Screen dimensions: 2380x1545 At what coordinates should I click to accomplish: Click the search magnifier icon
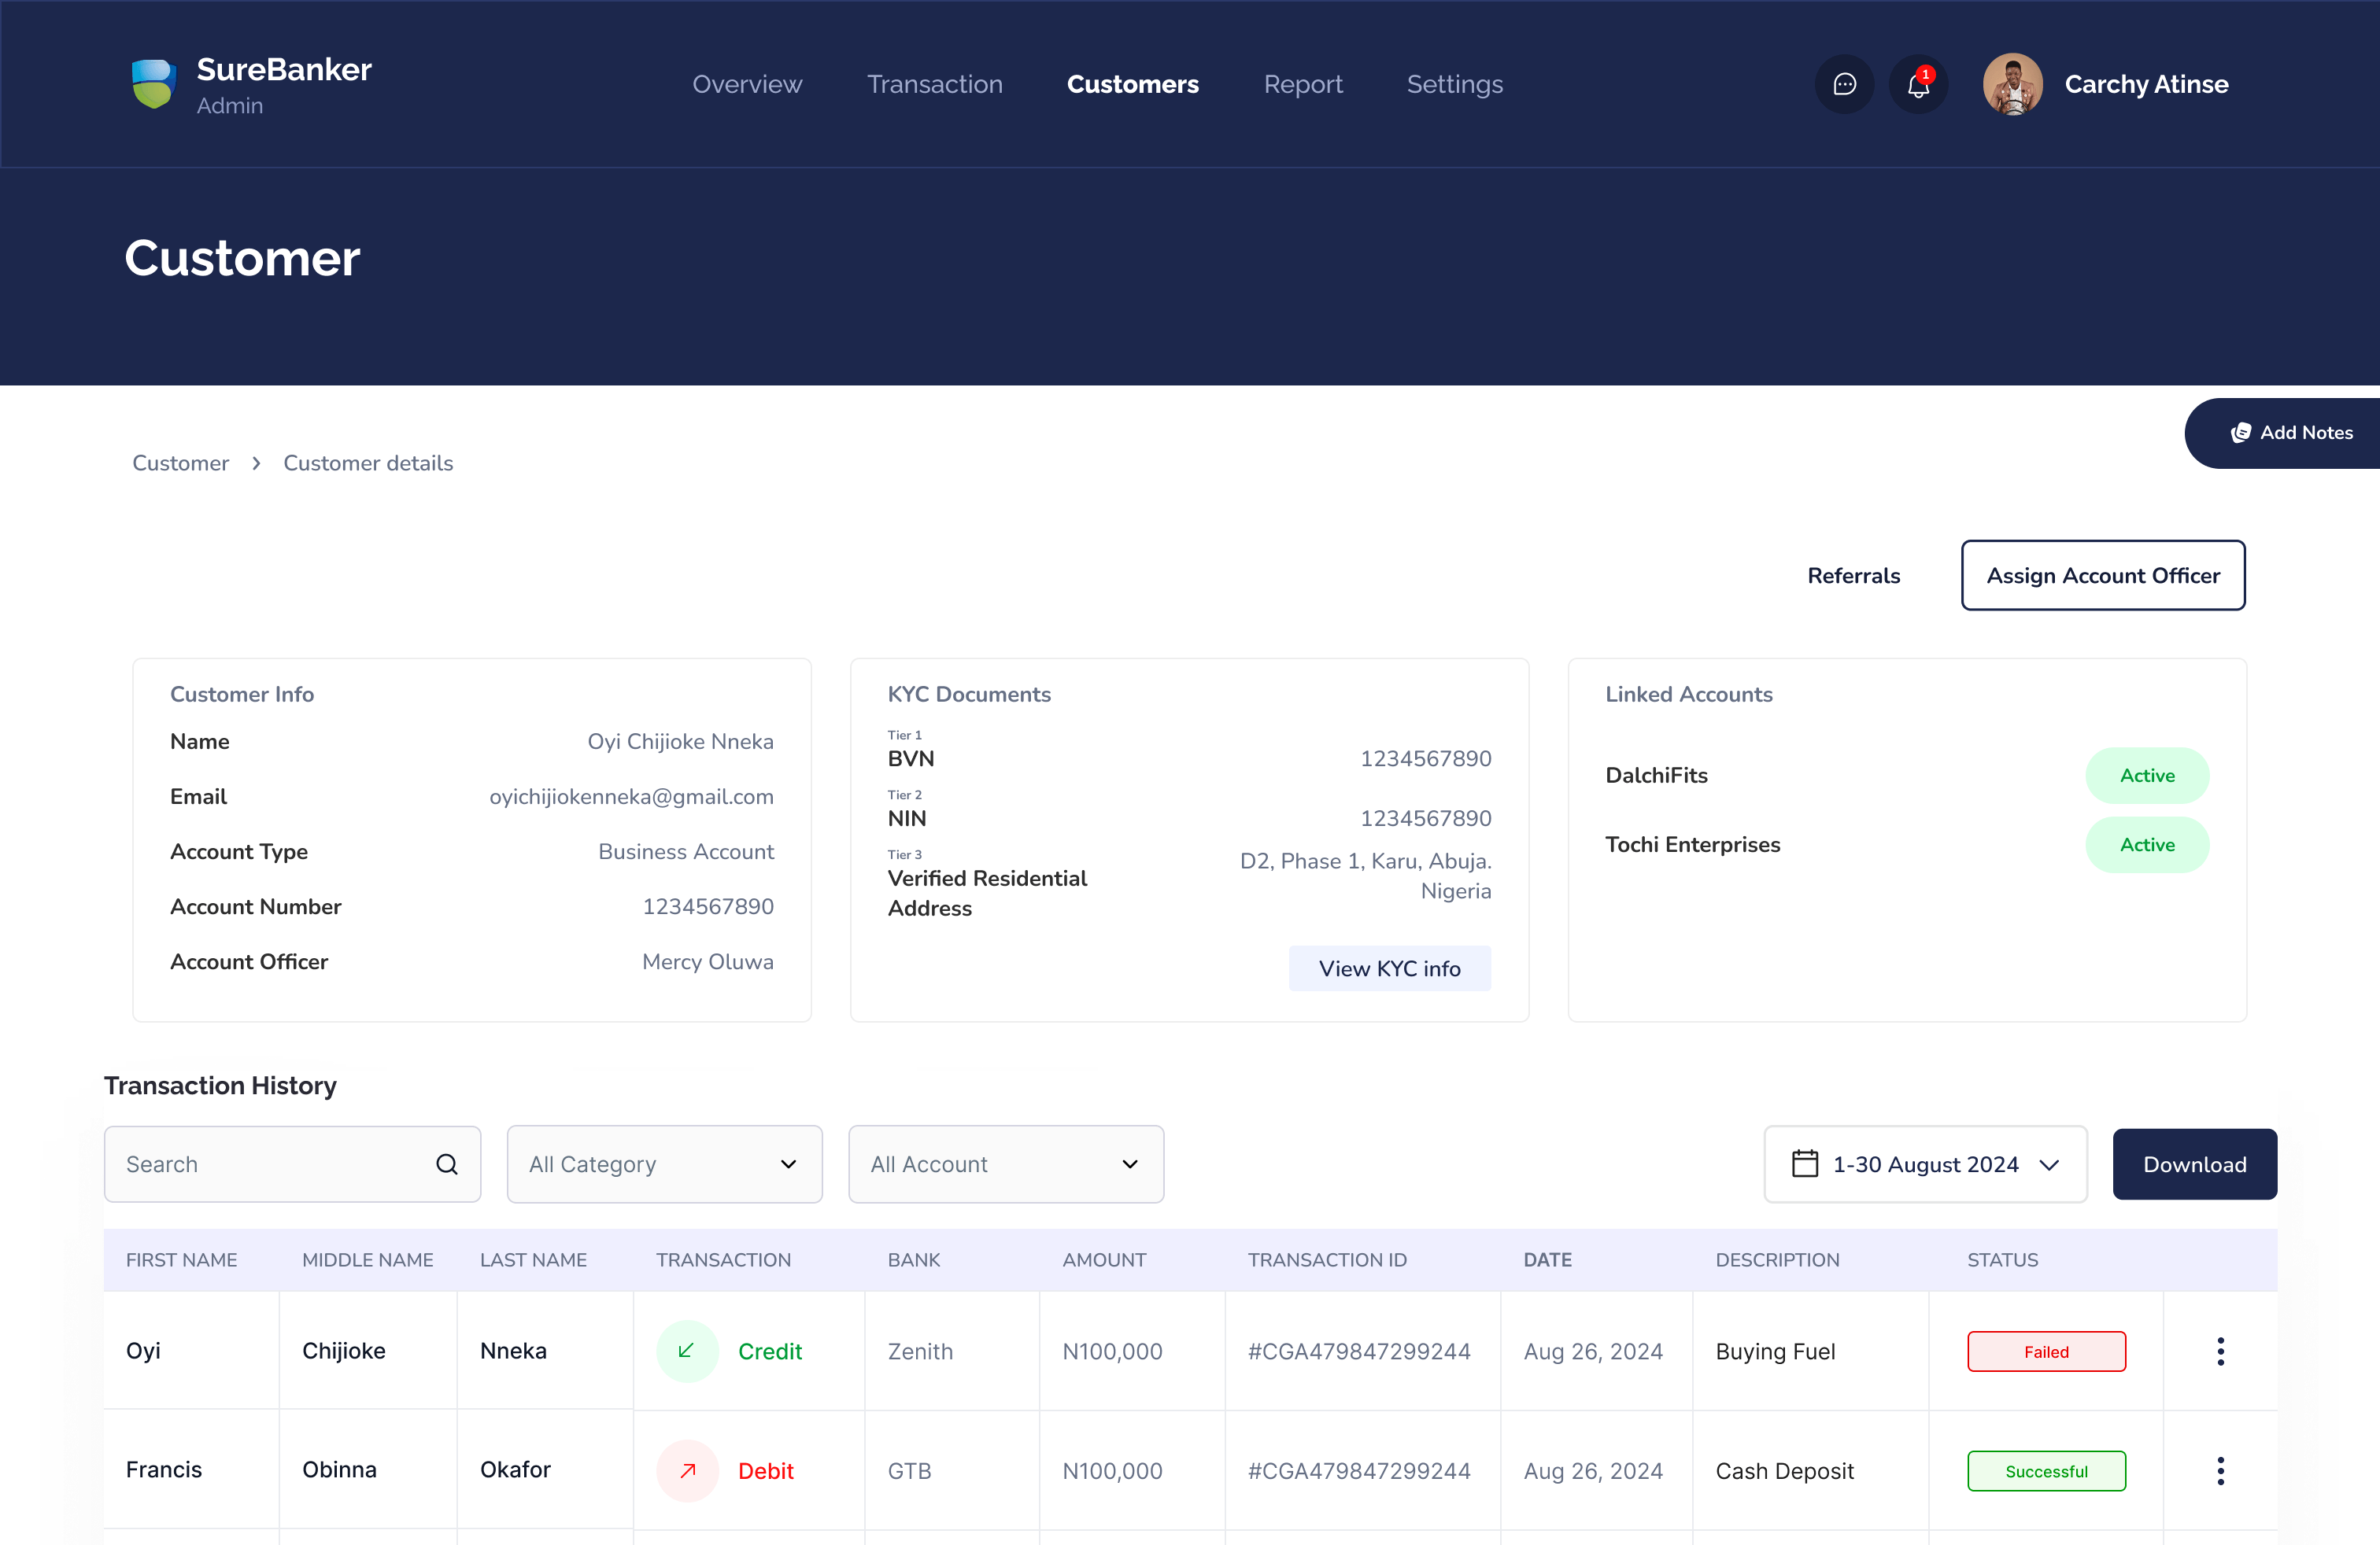click(447, 1164)
